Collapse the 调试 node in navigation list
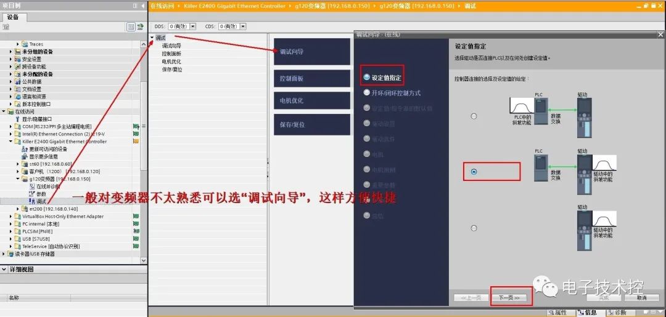666x317 pixels. [152, 38]
